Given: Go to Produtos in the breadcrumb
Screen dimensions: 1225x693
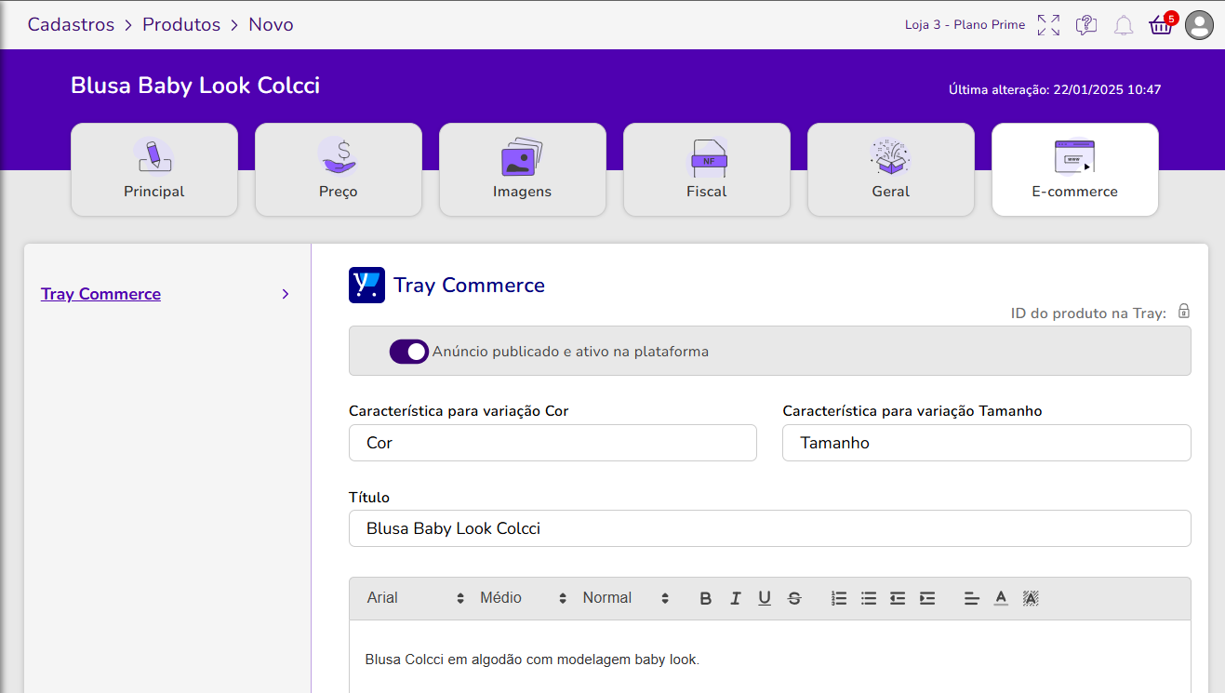Looking at the screenshot, I should (181, 25).
